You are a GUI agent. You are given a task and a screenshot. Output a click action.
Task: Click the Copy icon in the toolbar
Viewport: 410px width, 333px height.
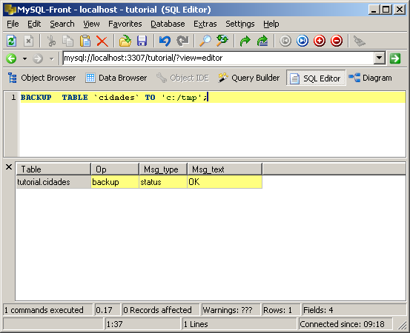coord(68,41)
